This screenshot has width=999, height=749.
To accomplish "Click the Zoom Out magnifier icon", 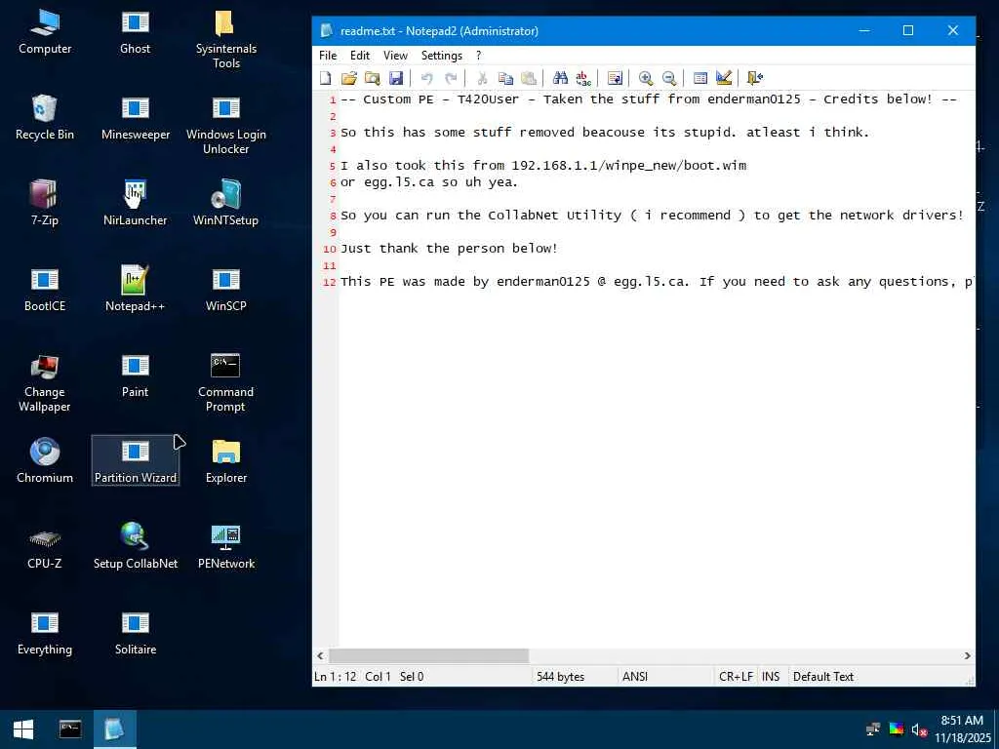I will [x=669, y=78].
